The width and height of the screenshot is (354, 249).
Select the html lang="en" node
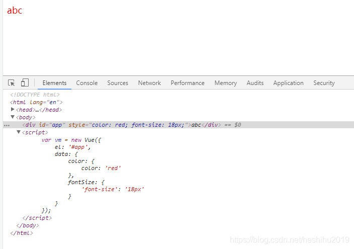[x=36, y=102]
